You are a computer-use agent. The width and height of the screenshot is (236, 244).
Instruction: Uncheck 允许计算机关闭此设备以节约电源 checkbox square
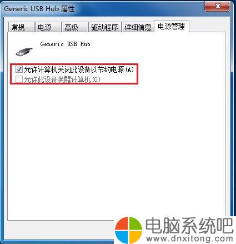19,69
